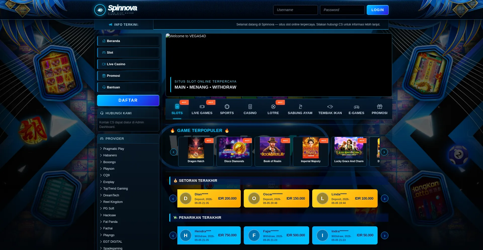Click Oscar's O avatar circle
483x250 pixels.
pos(254,198)
